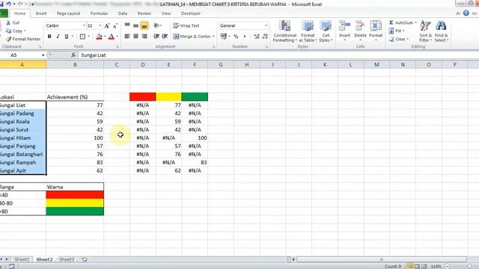Click Insert cells button

344,31
